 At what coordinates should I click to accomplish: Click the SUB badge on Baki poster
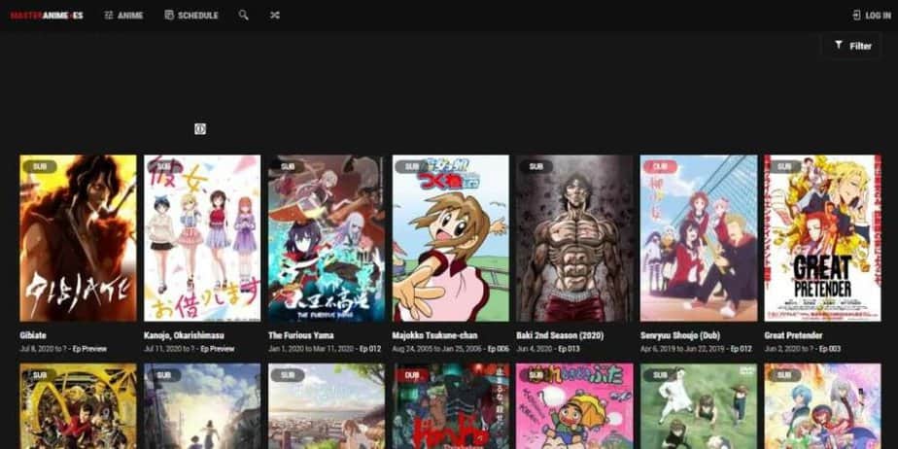[536, 166]
